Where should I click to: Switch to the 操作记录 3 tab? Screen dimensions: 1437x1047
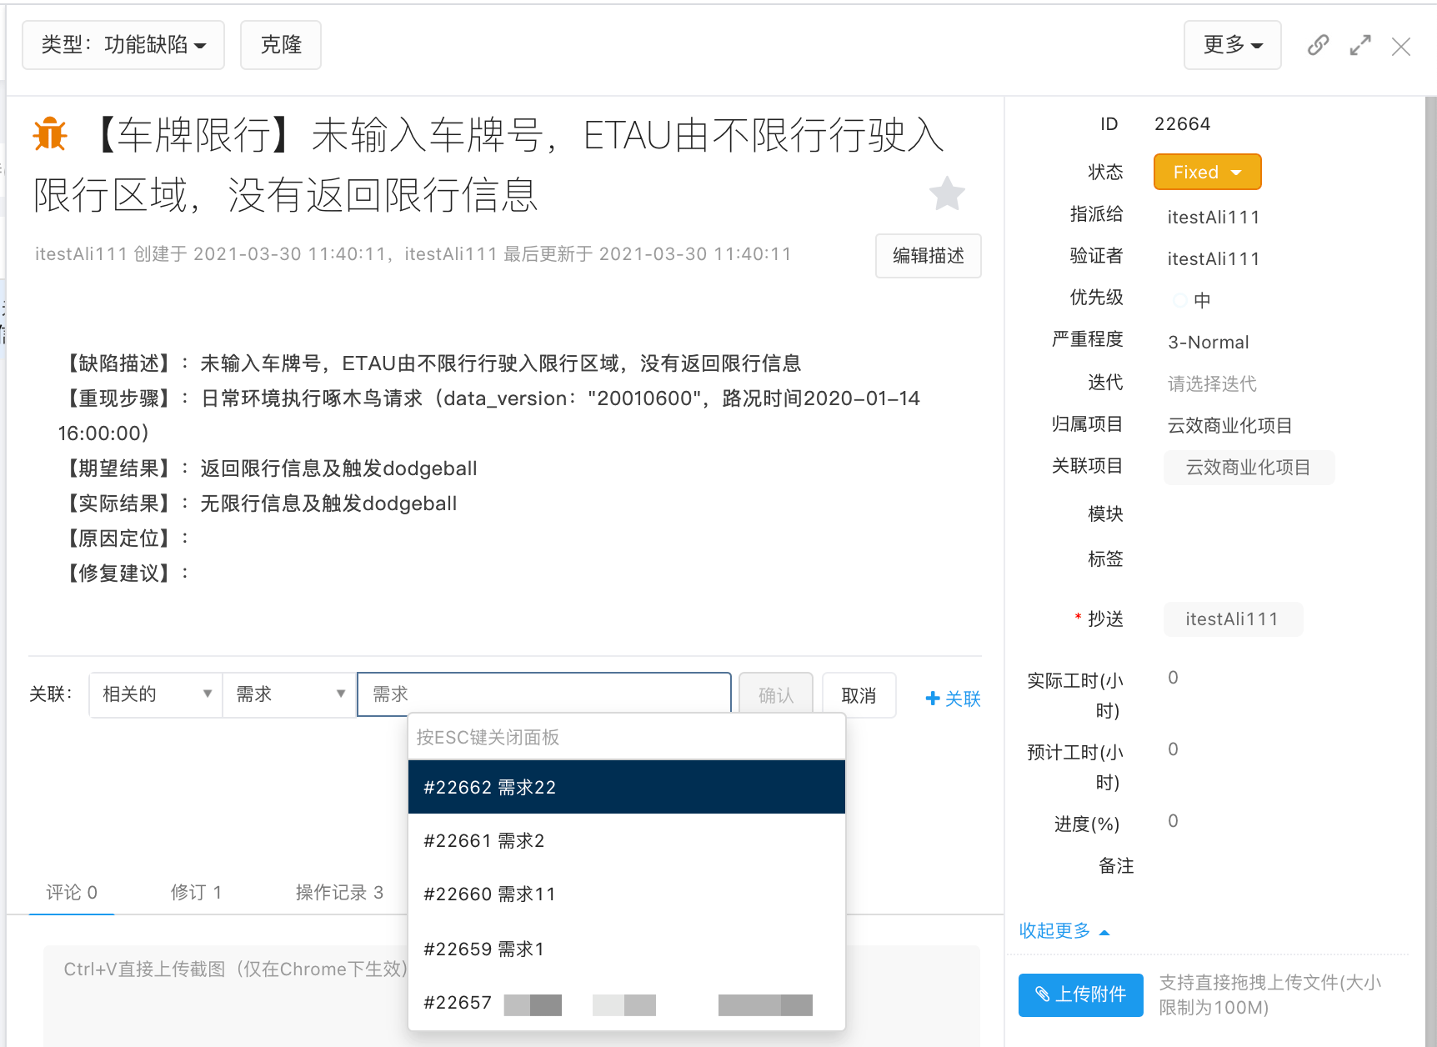point(339,892)
